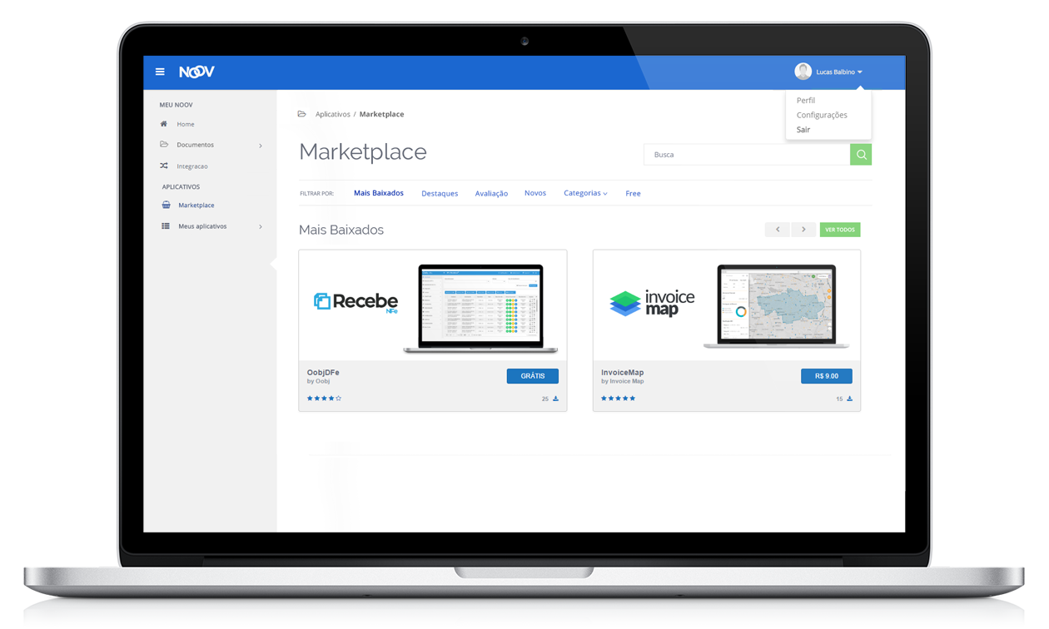
Task: Click InvoiceMap star rating
Action: pyautogui.click(x=619, y=399)
